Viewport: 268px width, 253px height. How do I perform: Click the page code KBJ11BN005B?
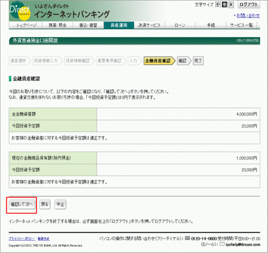[248, 41]
